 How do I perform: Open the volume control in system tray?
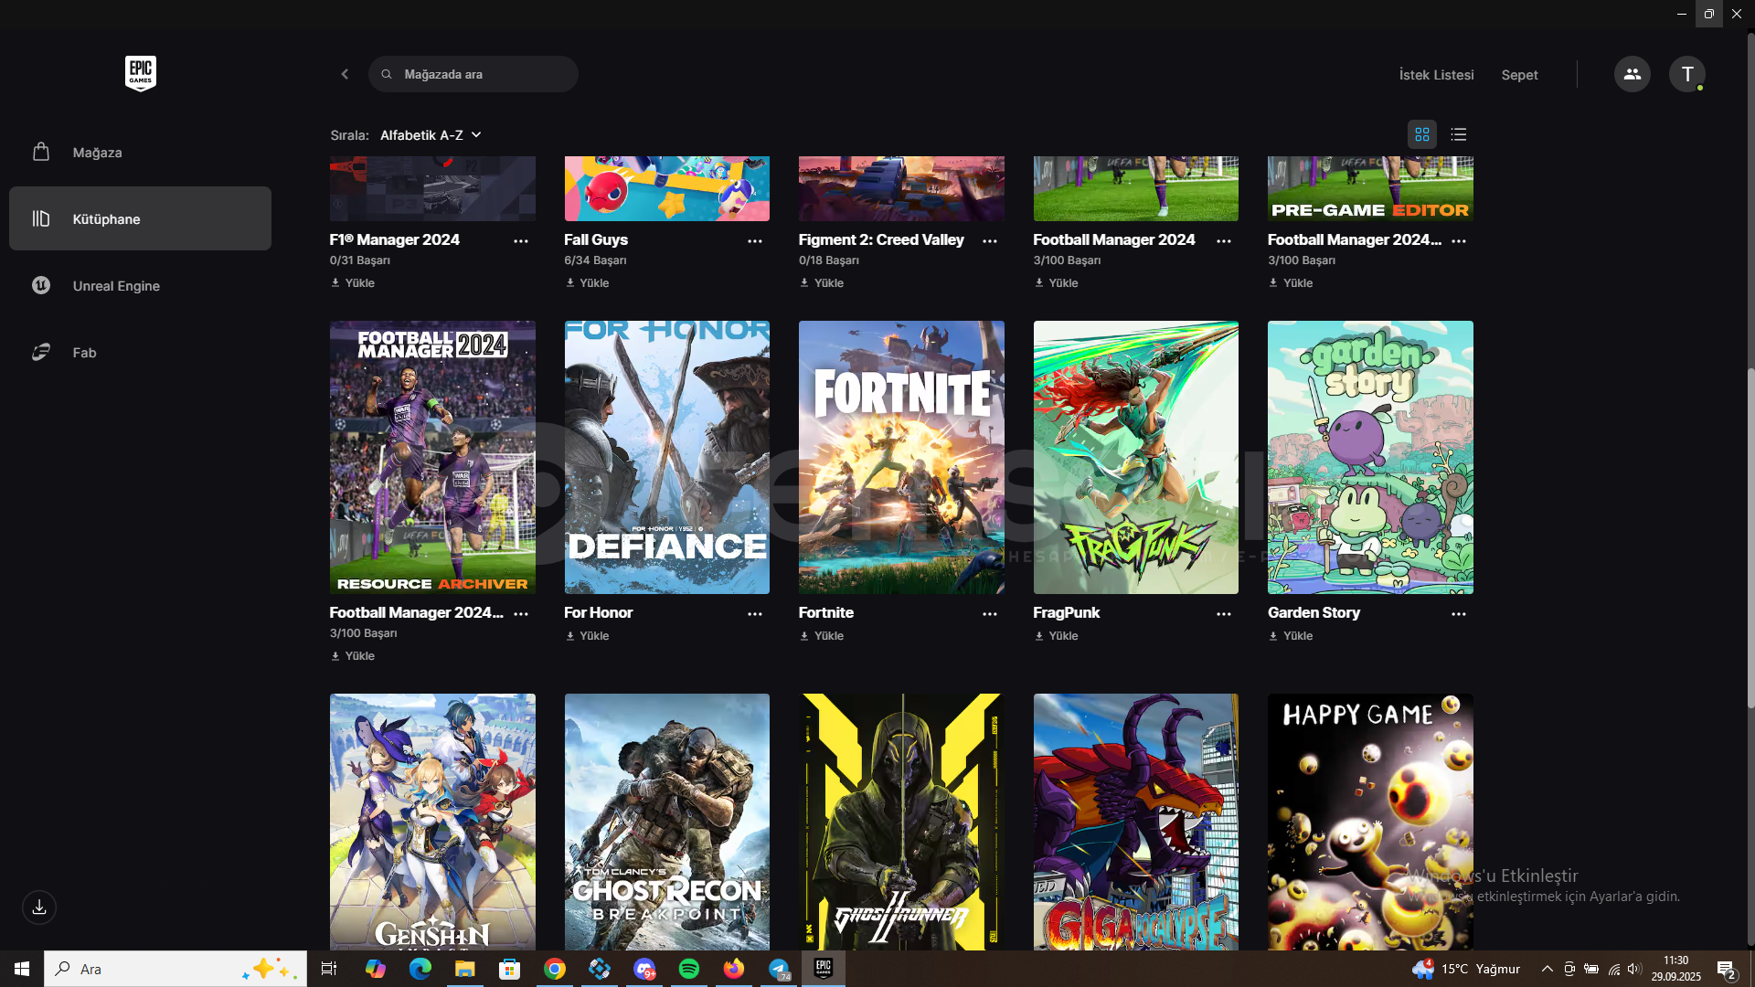point(1634,969)
